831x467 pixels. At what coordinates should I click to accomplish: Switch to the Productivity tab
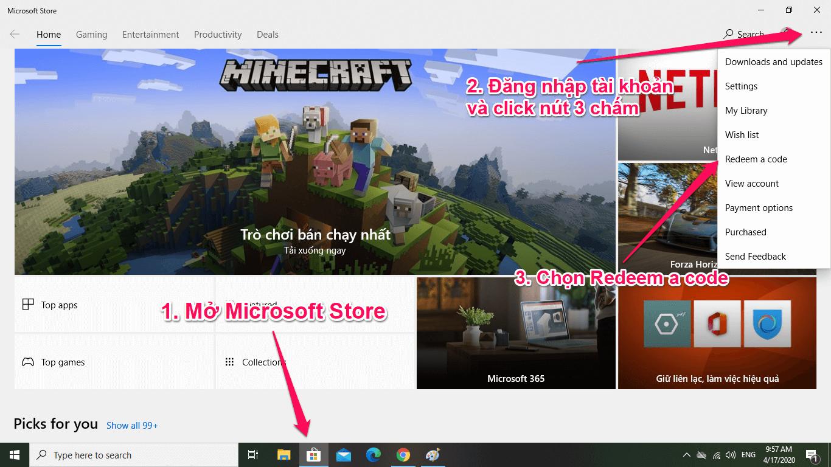(218, 35)
